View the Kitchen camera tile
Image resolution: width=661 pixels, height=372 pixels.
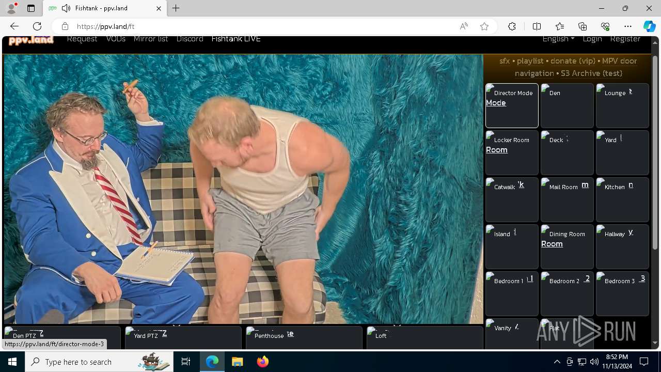click(x=622, y=199)
